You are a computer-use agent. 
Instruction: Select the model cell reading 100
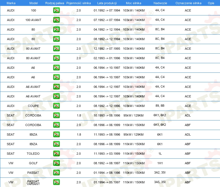[33, 10]
